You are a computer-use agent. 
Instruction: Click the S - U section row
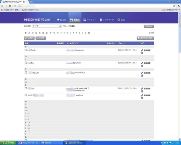pos(89,128)
